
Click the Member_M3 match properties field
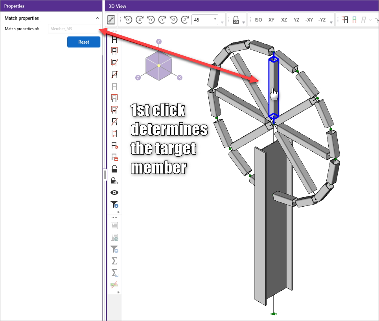74,29
